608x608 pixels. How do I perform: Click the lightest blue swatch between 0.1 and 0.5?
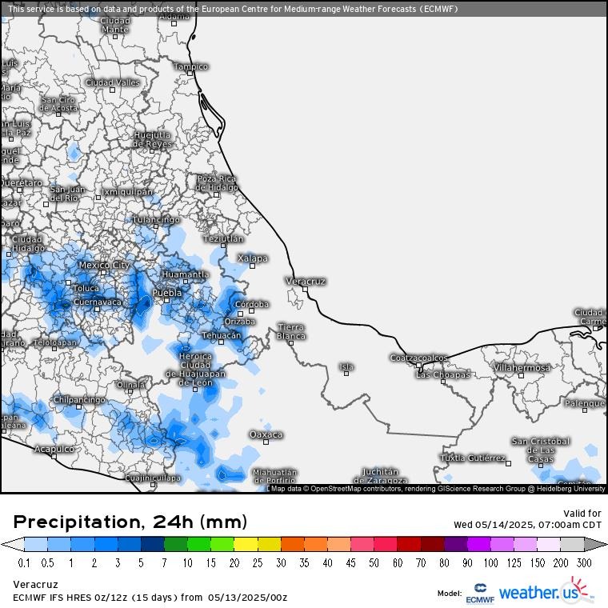36,545
